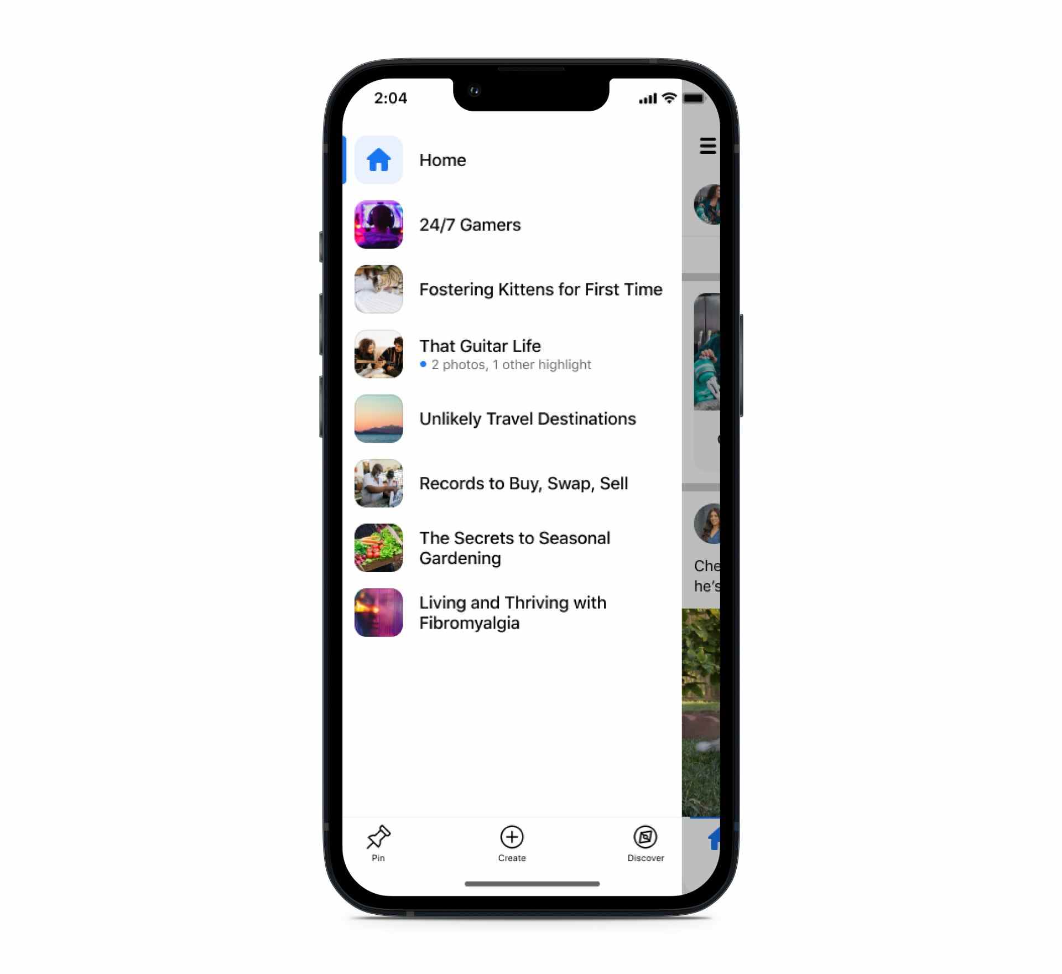Tap the Home icon in sidebar

click(x=379, y=160)
